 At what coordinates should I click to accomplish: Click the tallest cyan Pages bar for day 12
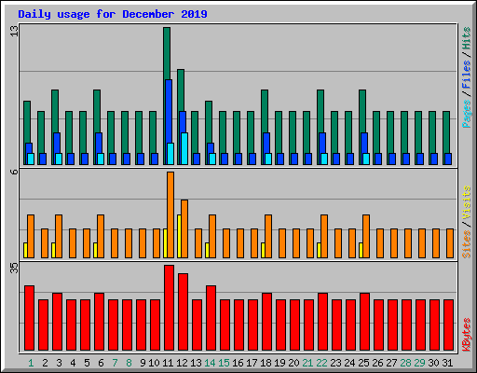pos(184,148)
